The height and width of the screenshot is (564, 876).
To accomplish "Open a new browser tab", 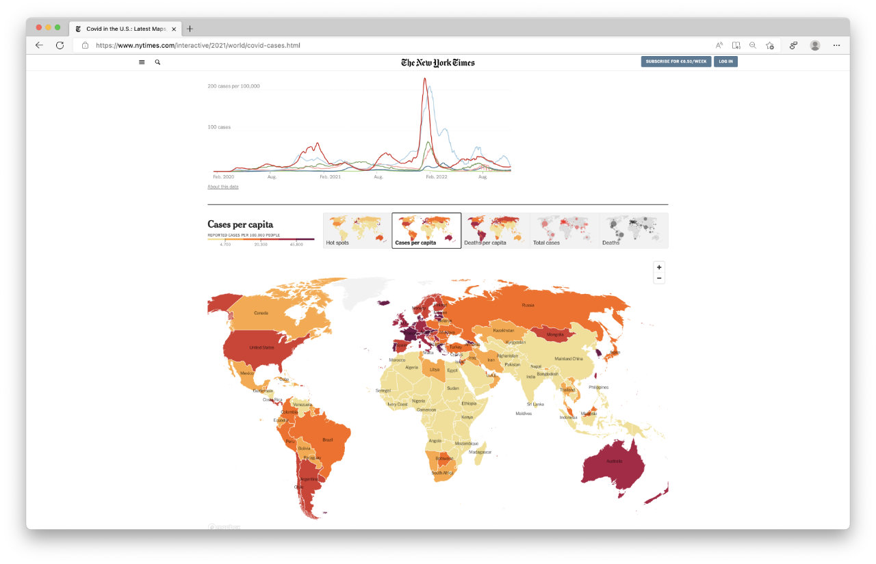I will 190,29.
